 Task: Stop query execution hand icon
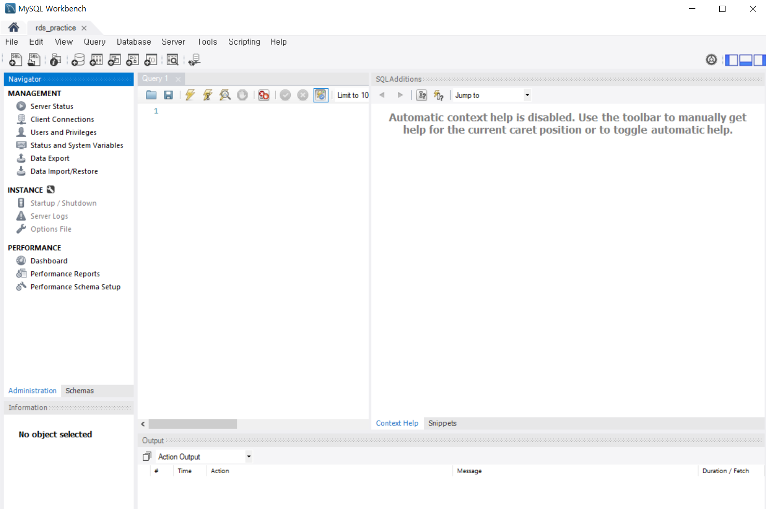pos(243,95)
